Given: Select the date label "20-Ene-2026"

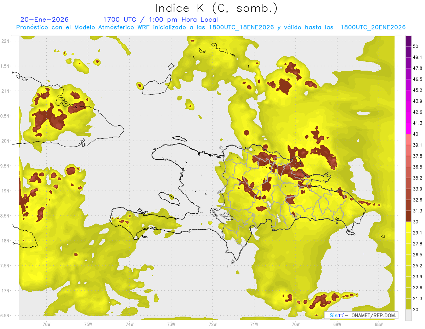Looking at the screenshot, I should pos(45,20).
